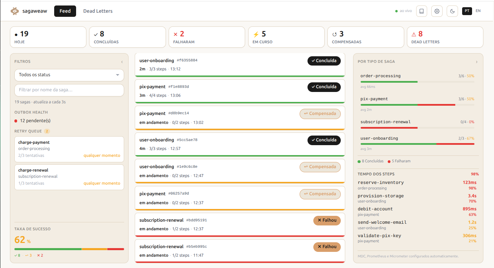Open the Dead Letters tab
Image resolution: width=494 pixels, height=268 pixels.
98,11
